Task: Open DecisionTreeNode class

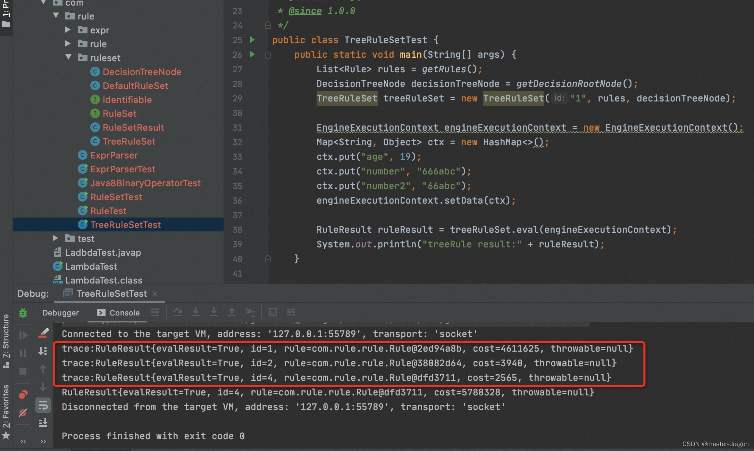Action: (x=142, y=72)
